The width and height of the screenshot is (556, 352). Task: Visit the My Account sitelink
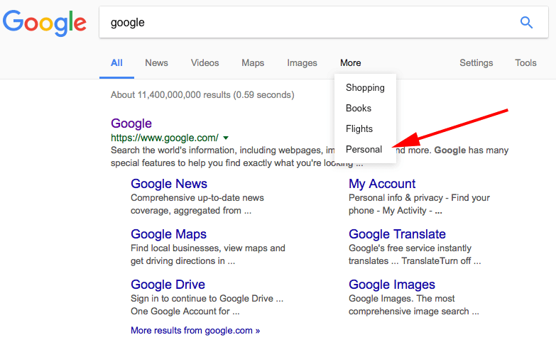382,184
